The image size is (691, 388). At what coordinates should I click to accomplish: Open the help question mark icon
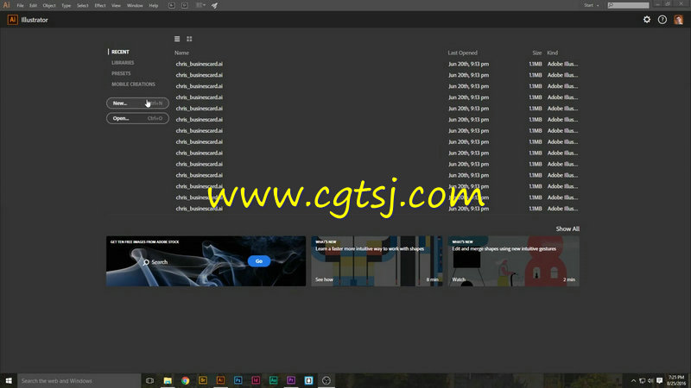[x=662, y=19]
